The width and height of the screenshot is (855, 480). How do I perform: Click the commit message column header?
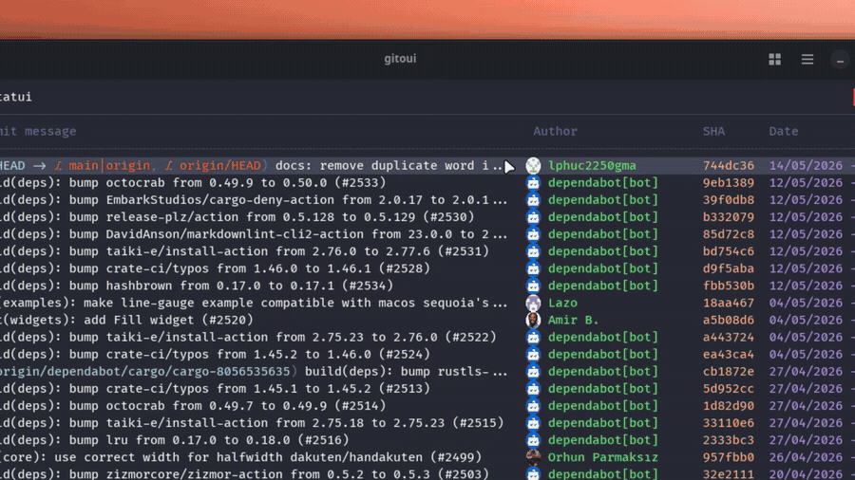[x=38, y=131]
